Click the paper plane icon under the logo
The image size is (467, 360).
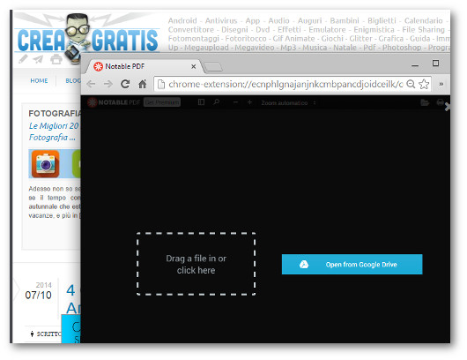tap(38, 59)
